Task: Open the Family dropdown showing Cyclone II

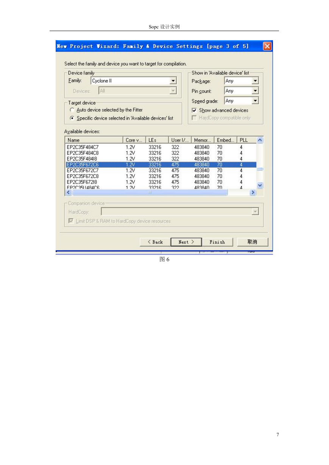Action: 173,81
